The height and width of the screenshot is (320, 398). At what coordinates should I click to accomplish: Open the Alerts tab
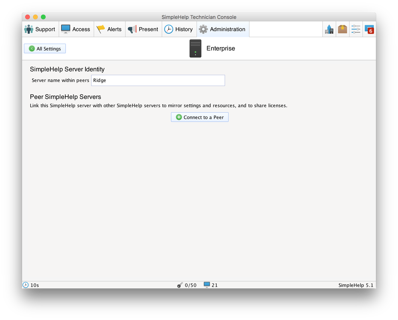(x=109, y=29)
